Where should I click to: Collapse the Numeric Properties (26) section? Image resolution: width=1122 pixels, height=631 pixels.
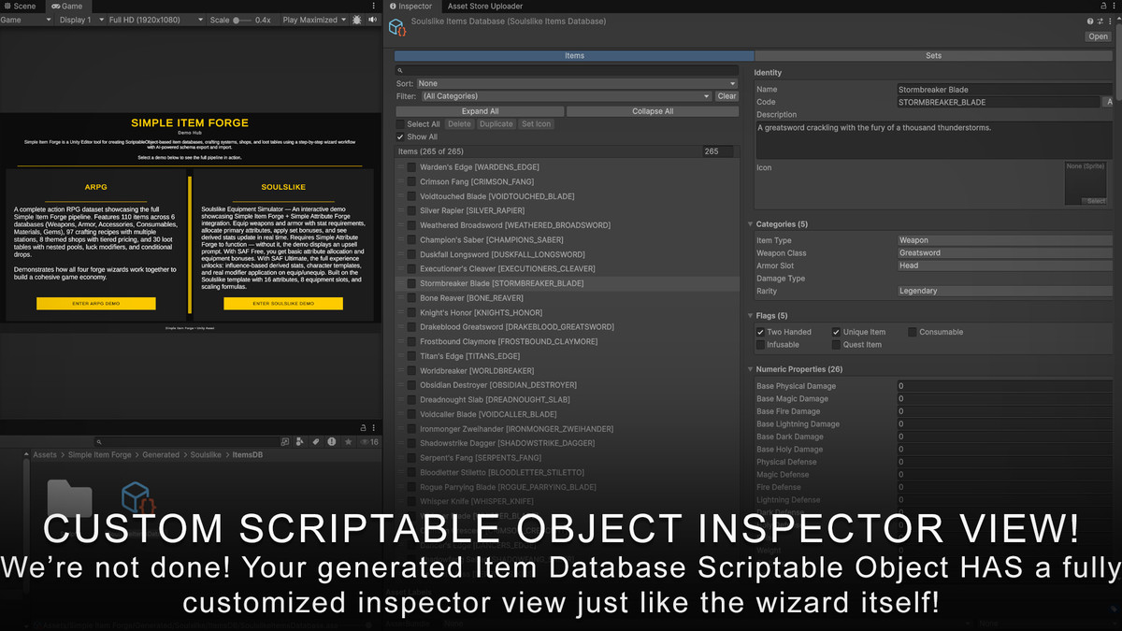pos(750,369)
